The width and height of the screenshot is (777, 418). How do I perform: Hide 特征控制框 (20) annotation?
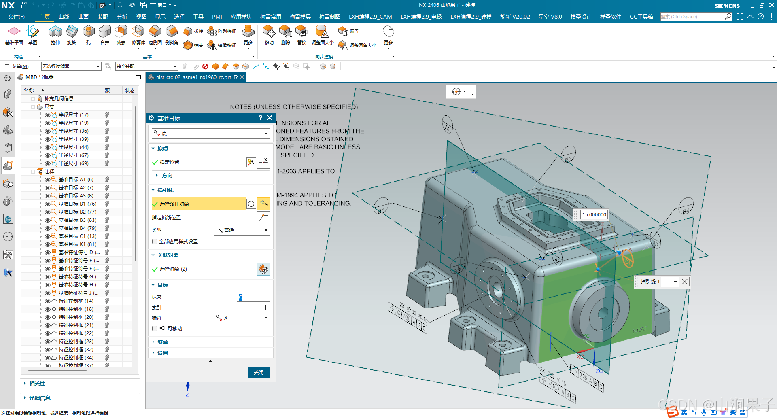click(x=47, y=317)
